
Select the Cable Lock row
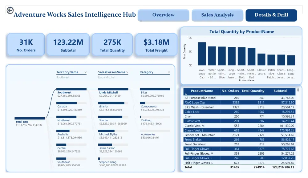pos(239,112)
